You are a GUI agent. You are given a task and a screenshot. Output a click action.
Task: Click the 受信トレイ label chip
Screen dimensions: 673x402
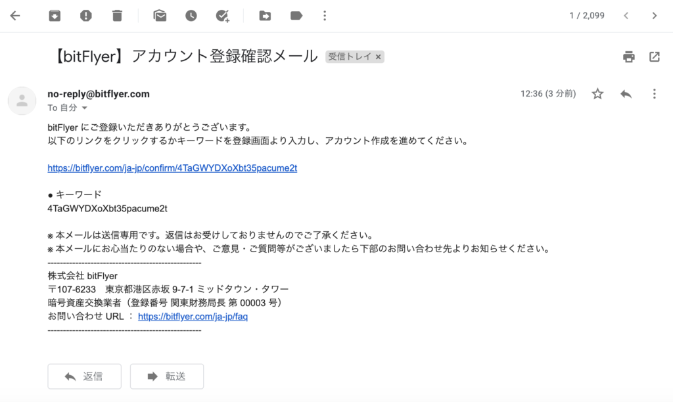(350, 56)
